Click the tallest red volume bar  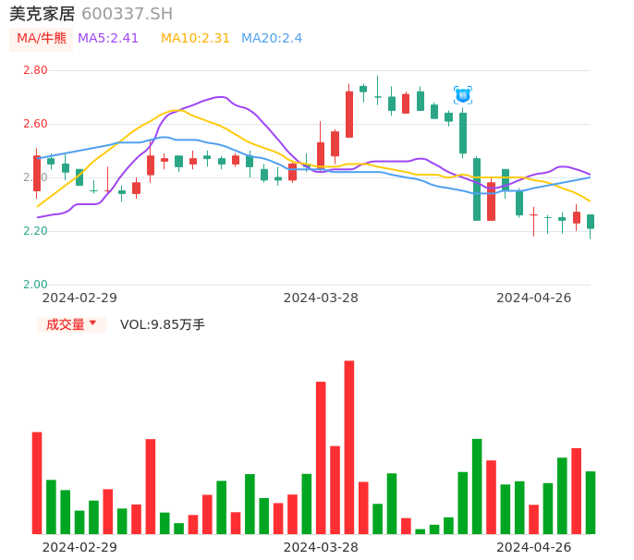coord(349,446)
